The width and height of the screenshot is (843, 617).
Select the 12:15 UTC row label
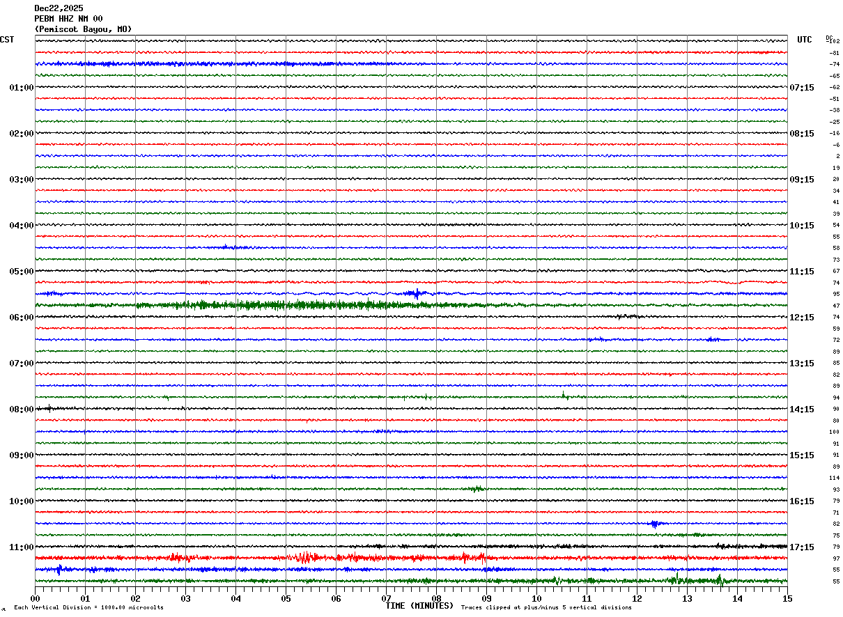click(x=801, y=318)
